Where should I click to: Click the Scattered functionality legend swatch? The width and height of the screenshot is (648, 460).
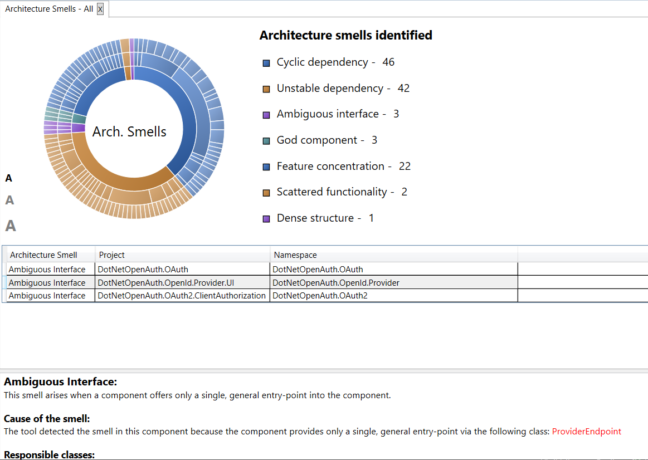[266, 193]
